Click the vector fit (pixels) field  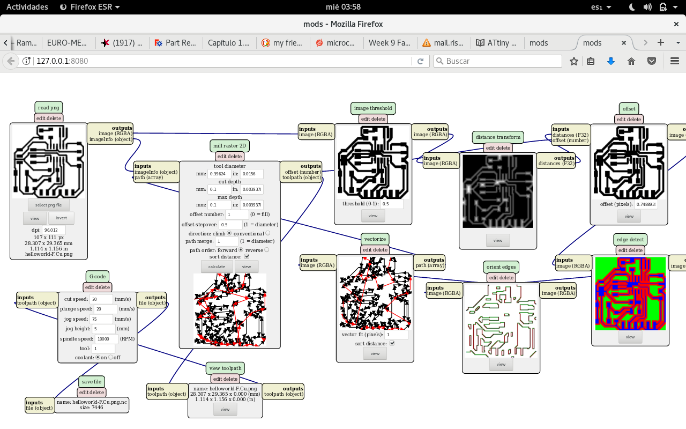click(397, 335)
